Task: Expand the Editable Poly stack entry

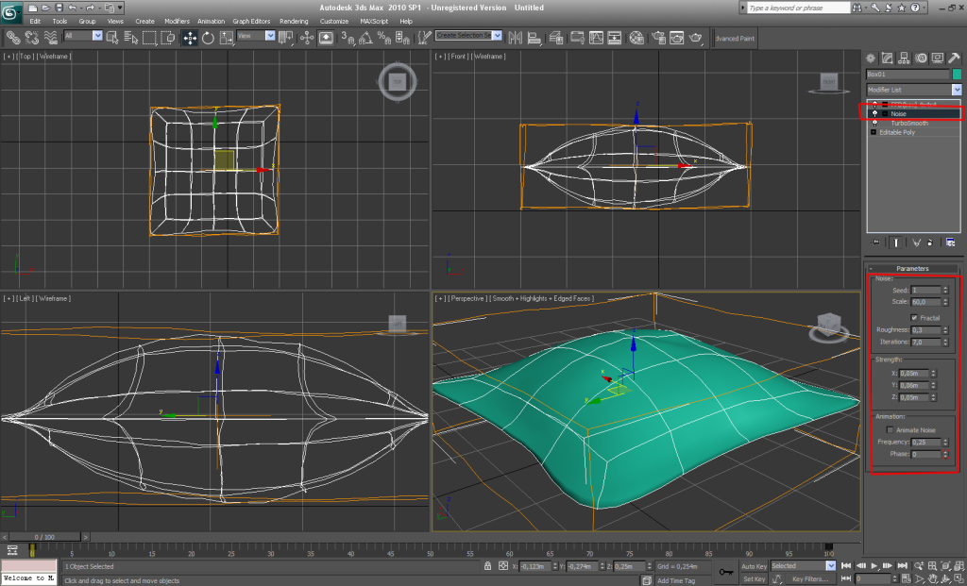Action: pos(874,132)
